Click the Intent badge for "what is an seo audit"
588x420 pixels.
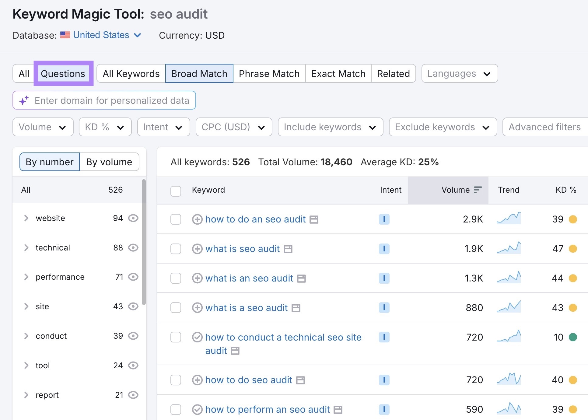pyautogui.click(x=384, y=278)
